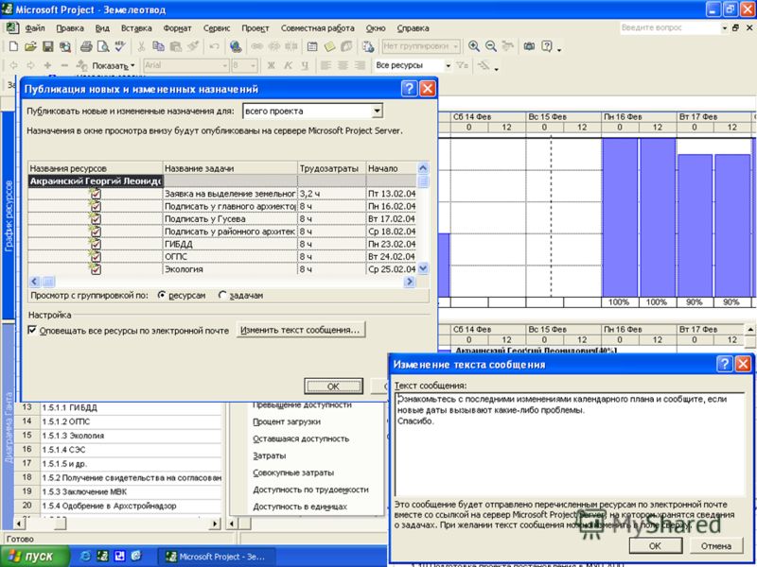Choose 'Процент загрузки' from the list
Screen dimensions: 757x567
(287, 421)
